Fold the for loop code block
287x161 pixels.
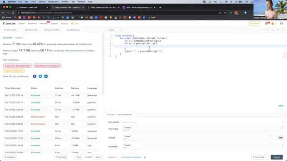112,43
